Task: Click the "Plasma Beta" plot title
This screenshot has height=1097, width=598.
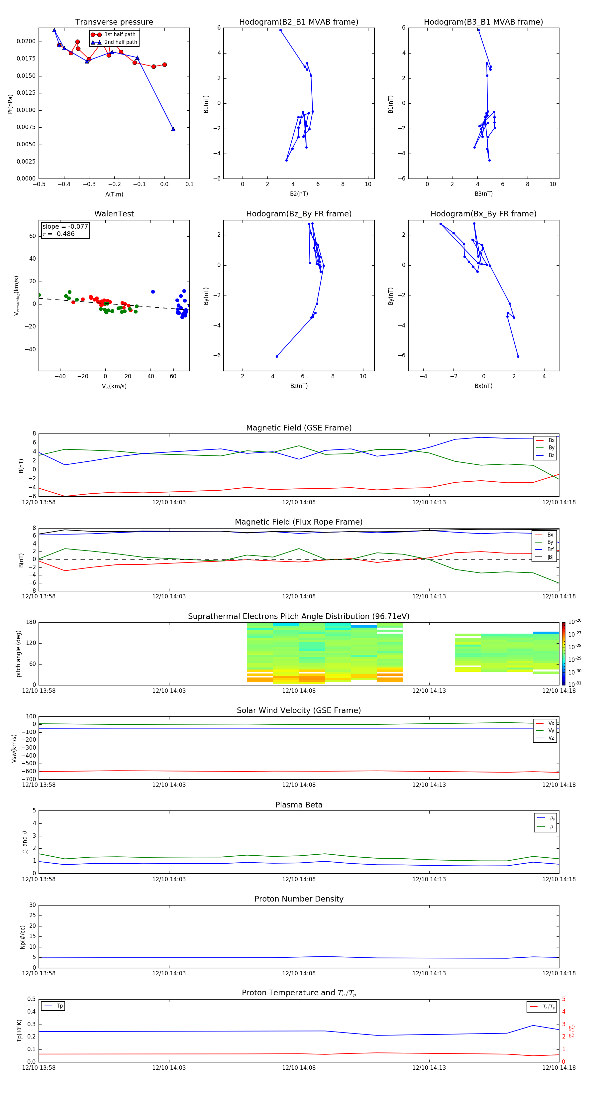Action: [x=299, y=805]
